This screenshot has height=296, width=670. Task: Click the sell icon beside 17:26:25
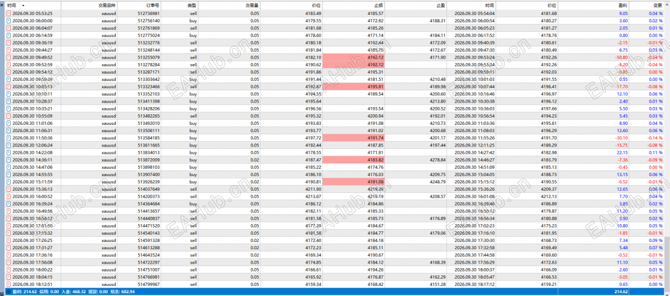[9, 240]
